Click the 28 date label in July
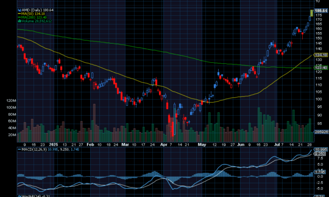The height and width of the screenshot is (197, 329). tap(310, 145)
